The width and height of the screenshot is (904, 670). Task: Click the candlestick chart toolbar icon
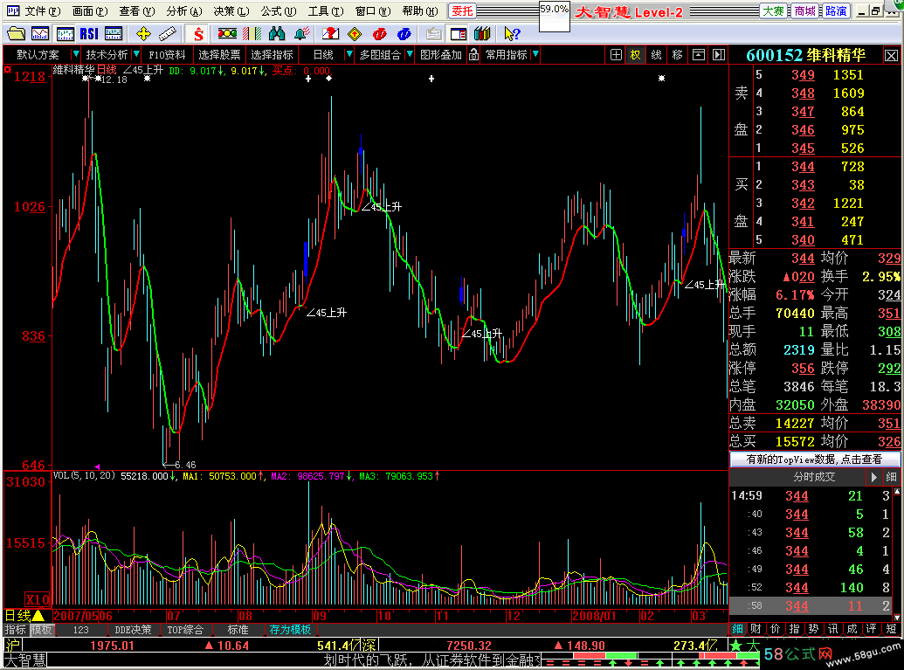coord(65,34)
